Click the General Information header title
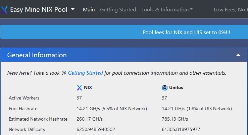248x135 pixels. point(37,55)
